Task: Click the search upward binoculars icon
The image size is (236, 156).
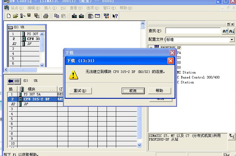Action: pos(225,31)
